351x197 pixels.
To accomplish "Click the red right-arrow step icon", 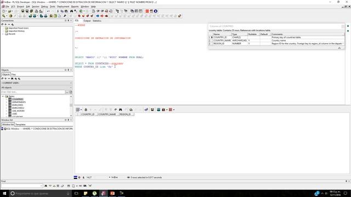I will click(102, 16).
